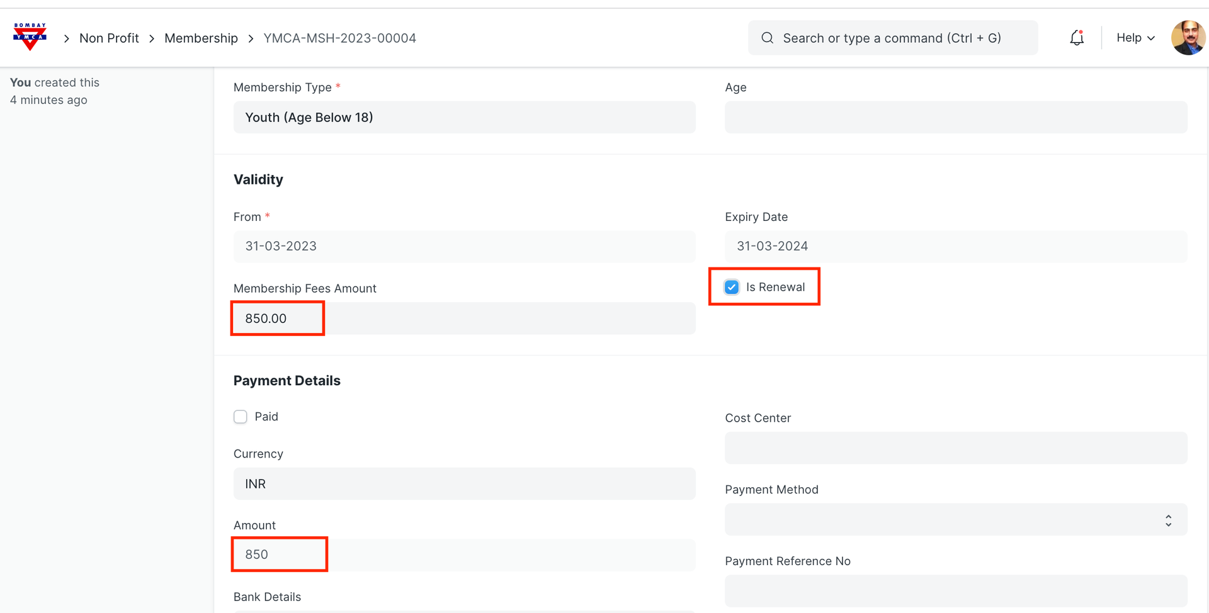
Task: Click the YMCA-MSH-2023-00004 breadcrumb
Action: [x=339, y=38]
